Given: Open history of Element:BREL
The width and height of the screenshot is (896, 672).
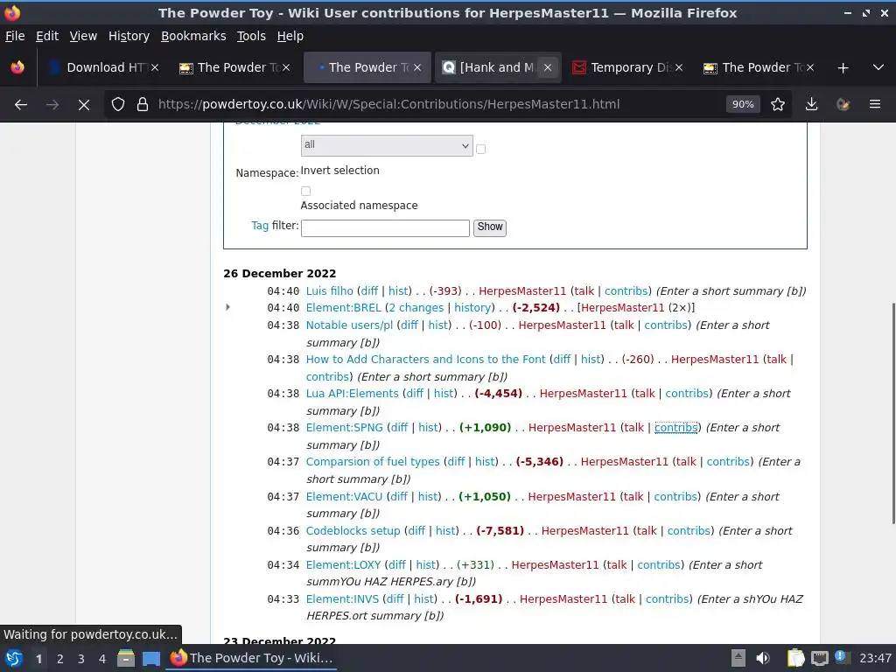Looking at the screenshot, I should [472, 307].
